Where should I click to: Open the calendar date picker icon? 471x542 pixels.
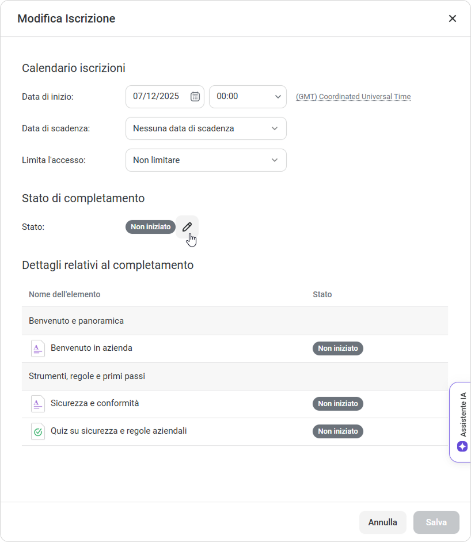coord(195,97)
